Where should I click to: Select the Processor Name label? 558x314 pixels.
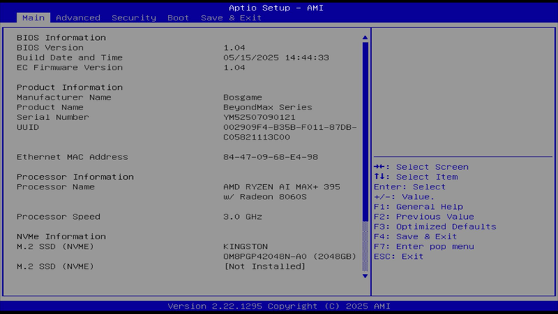point(55,187)
